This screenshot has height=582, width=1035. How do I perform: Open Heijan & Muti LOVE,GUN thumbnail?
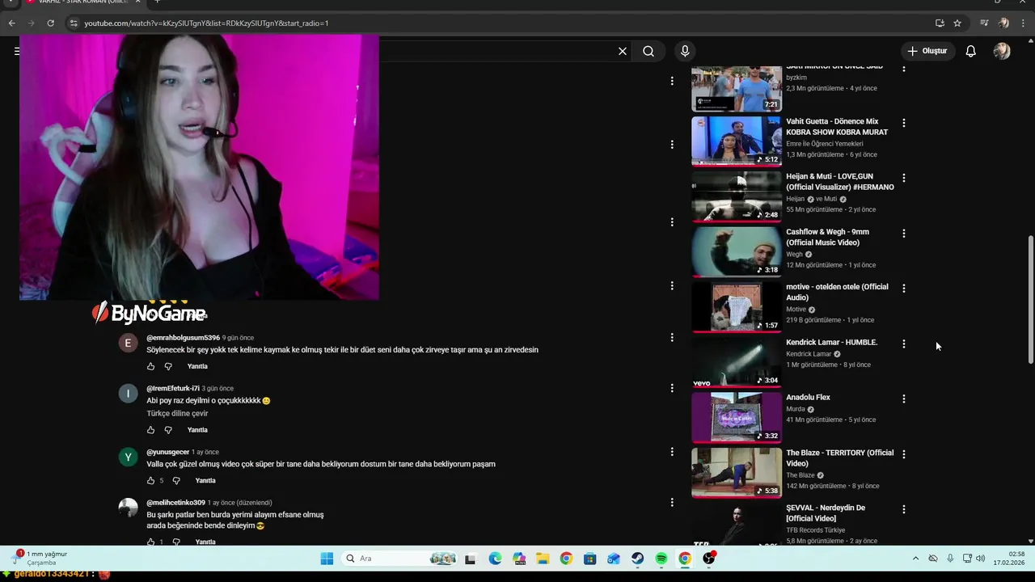click(x=737, y=196)
